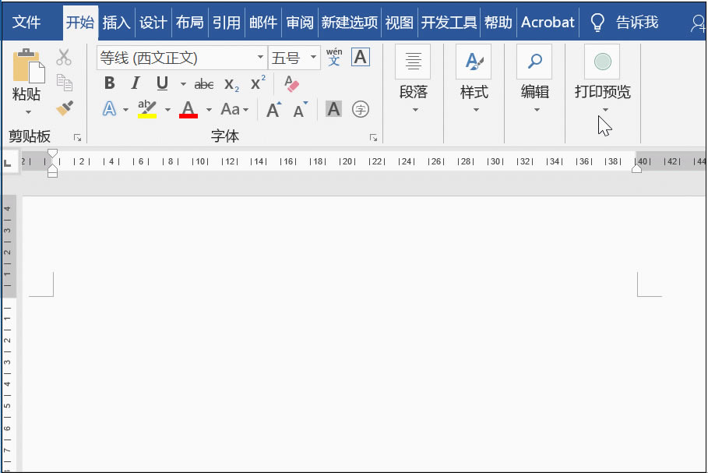Toggle italic formatting
Image resolution: width=708 pixels, height=473 pixels.
tap(135, 83)
